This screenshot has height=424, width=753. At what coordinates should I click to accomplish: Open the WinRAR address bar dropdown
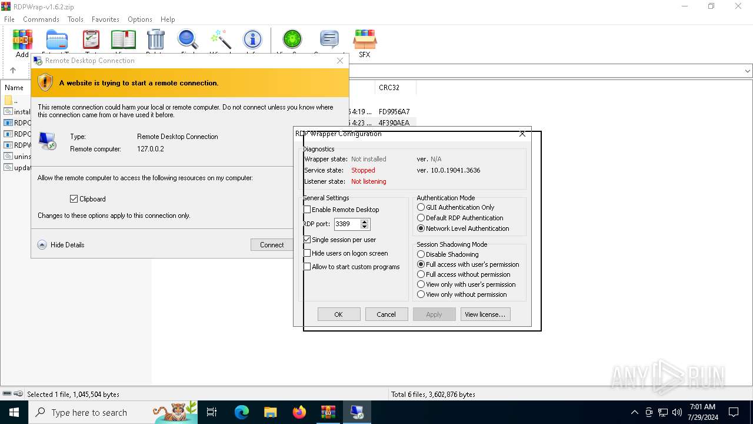[x=747, y=71]
